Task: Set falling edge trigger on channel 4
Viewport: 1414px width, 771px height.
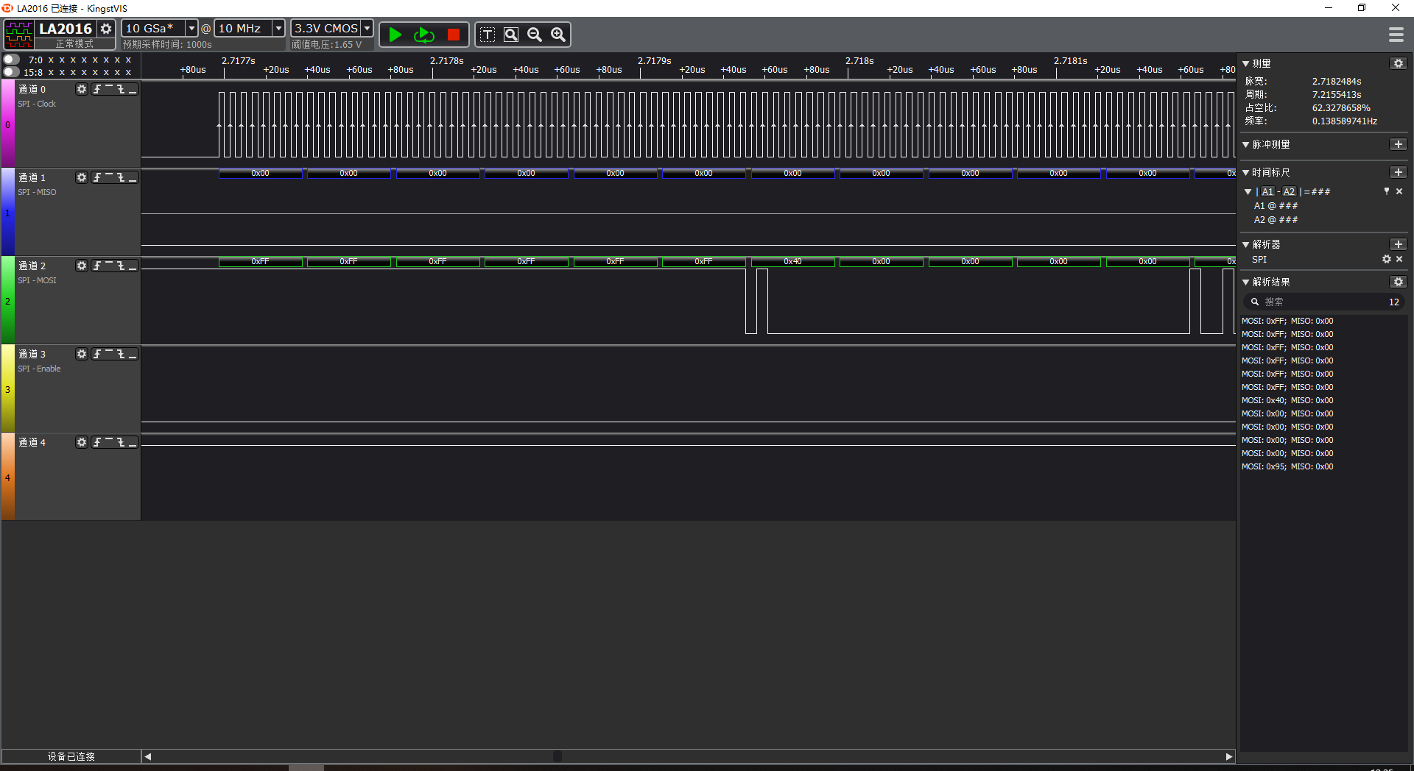Action: pos(121,442)
